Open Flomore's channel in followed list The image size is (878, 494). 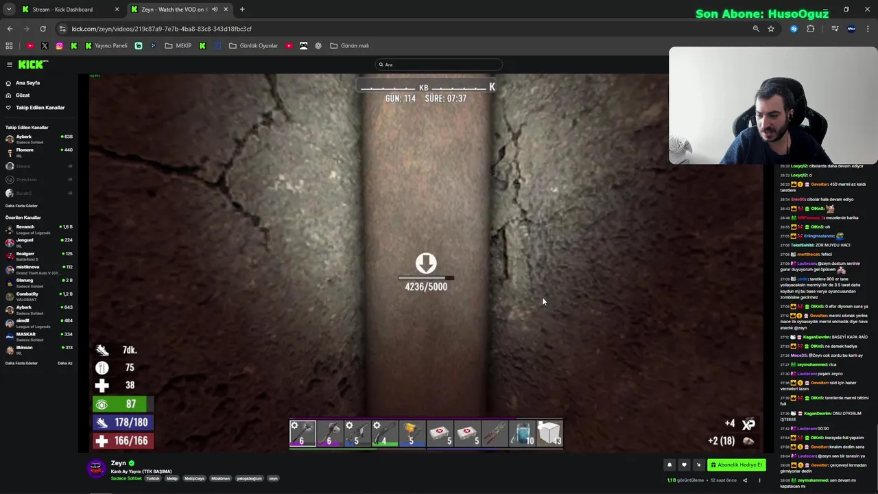(x=39, y=151)
